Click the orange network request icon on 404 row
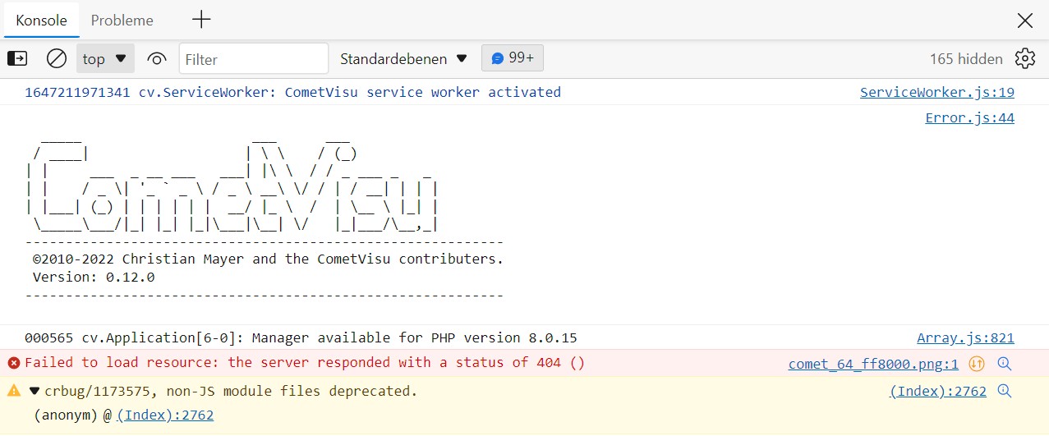 (976, 364)
